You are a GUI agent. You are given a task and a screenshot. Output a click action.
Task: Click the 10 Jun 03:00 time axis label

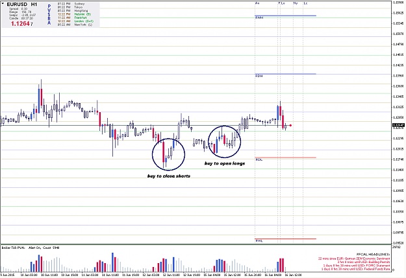[29, 275]
